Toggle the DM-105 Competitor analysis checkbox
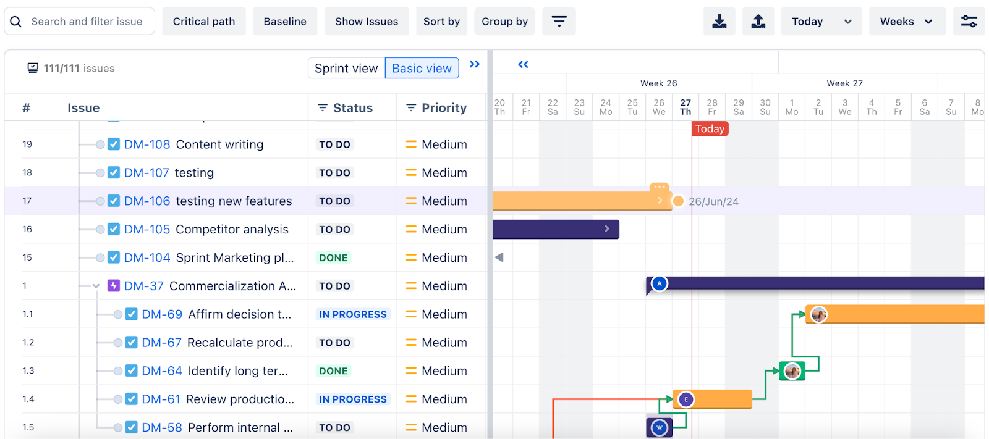989x439 pixels. [x=114, y=229]
